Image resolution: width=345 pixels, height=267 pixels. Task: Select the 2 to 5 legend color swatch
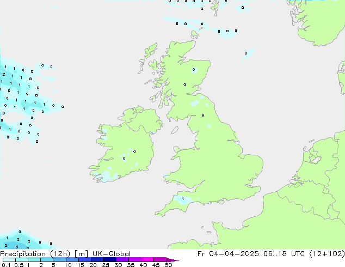click(x=47, y=260)
